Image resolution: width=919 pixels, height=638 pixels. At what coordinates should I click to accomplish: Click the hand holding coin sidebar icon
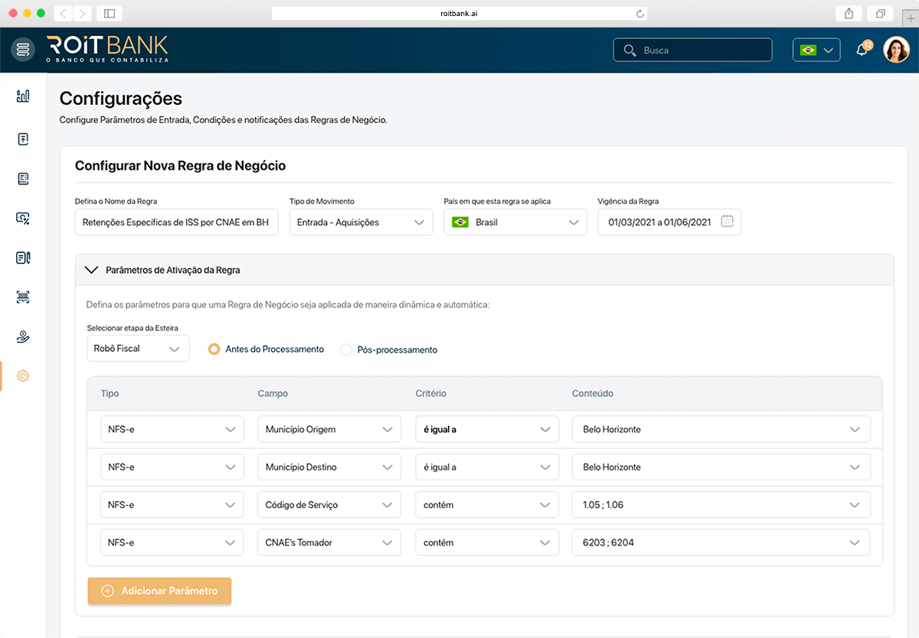(23, 337)
